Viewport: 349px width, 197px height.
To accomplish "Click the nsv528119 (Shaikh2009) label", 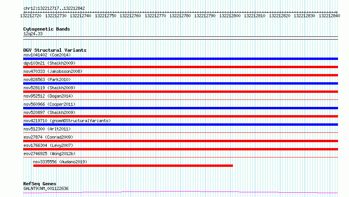I will [x=49, y=88].
